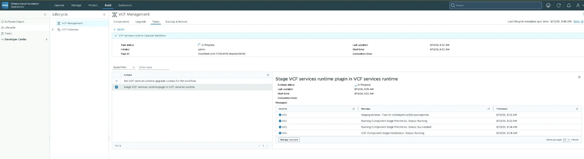Select Stage VCF services runtime plugin row
The height and width of the screenshot is (159, 584).
tap(192, 87)
